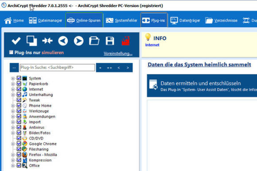Click the Office icon in tree

point(25,165)
